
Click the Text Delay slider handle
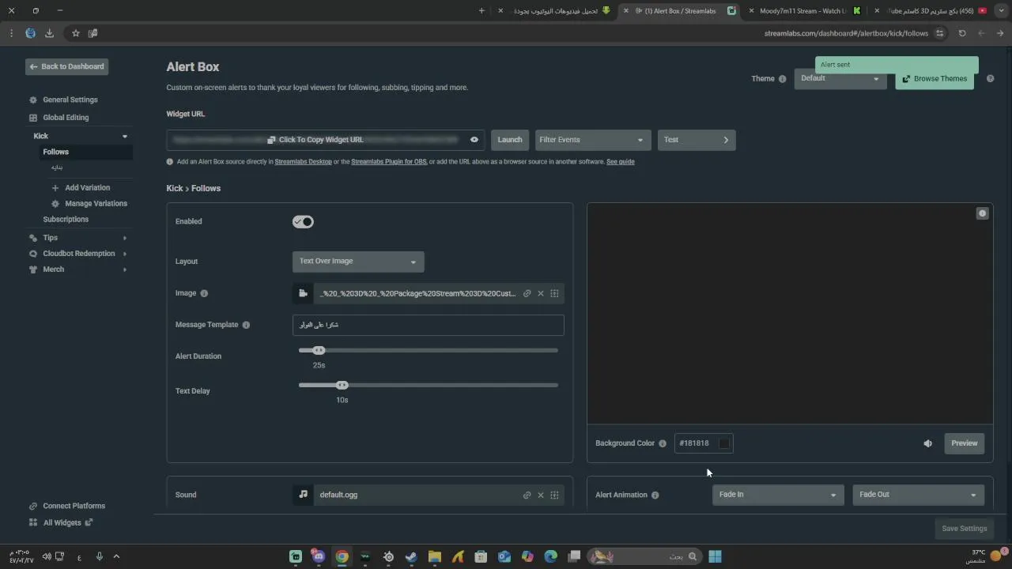pos(342,386)
